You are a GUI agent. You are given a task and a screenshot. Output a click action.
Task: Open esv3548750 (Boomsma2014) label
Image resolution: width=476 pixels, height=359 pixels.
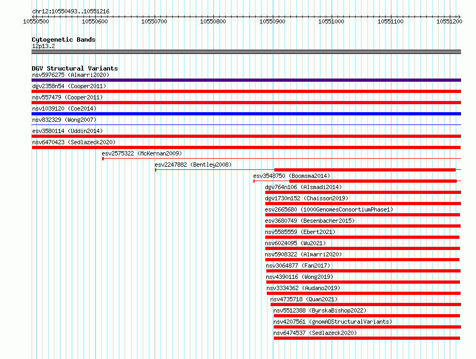pyautogui.click(x=291, y=176)
